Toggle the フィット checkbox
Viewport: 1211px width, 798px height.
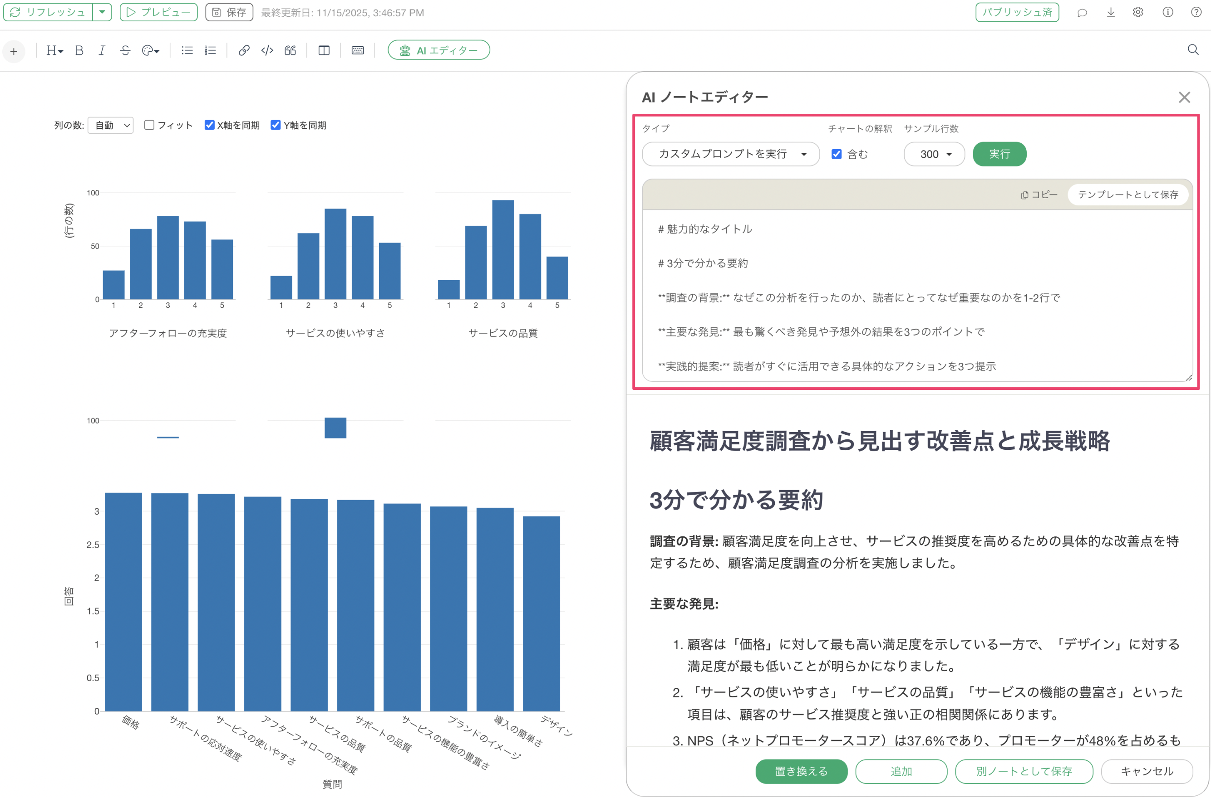149,125
